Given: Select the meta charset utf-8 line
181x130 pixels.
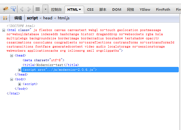Looking at the screenshot, I should (44, 60).
